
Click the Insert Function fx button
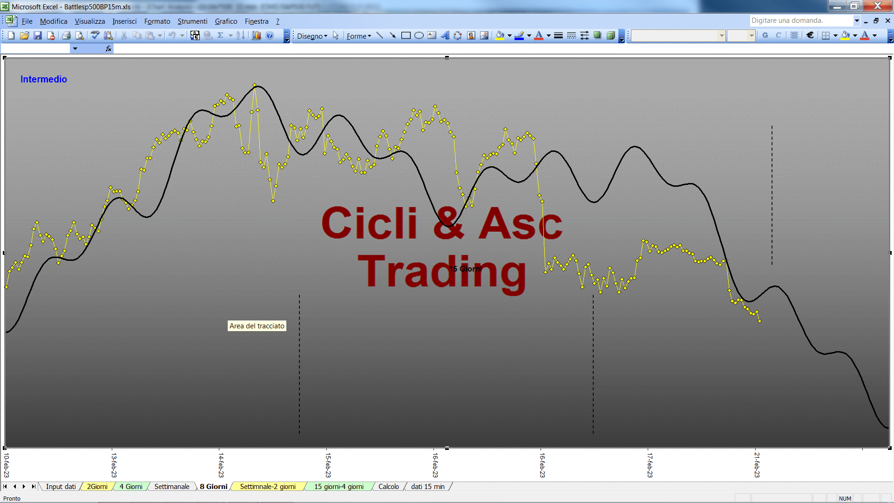108,48
